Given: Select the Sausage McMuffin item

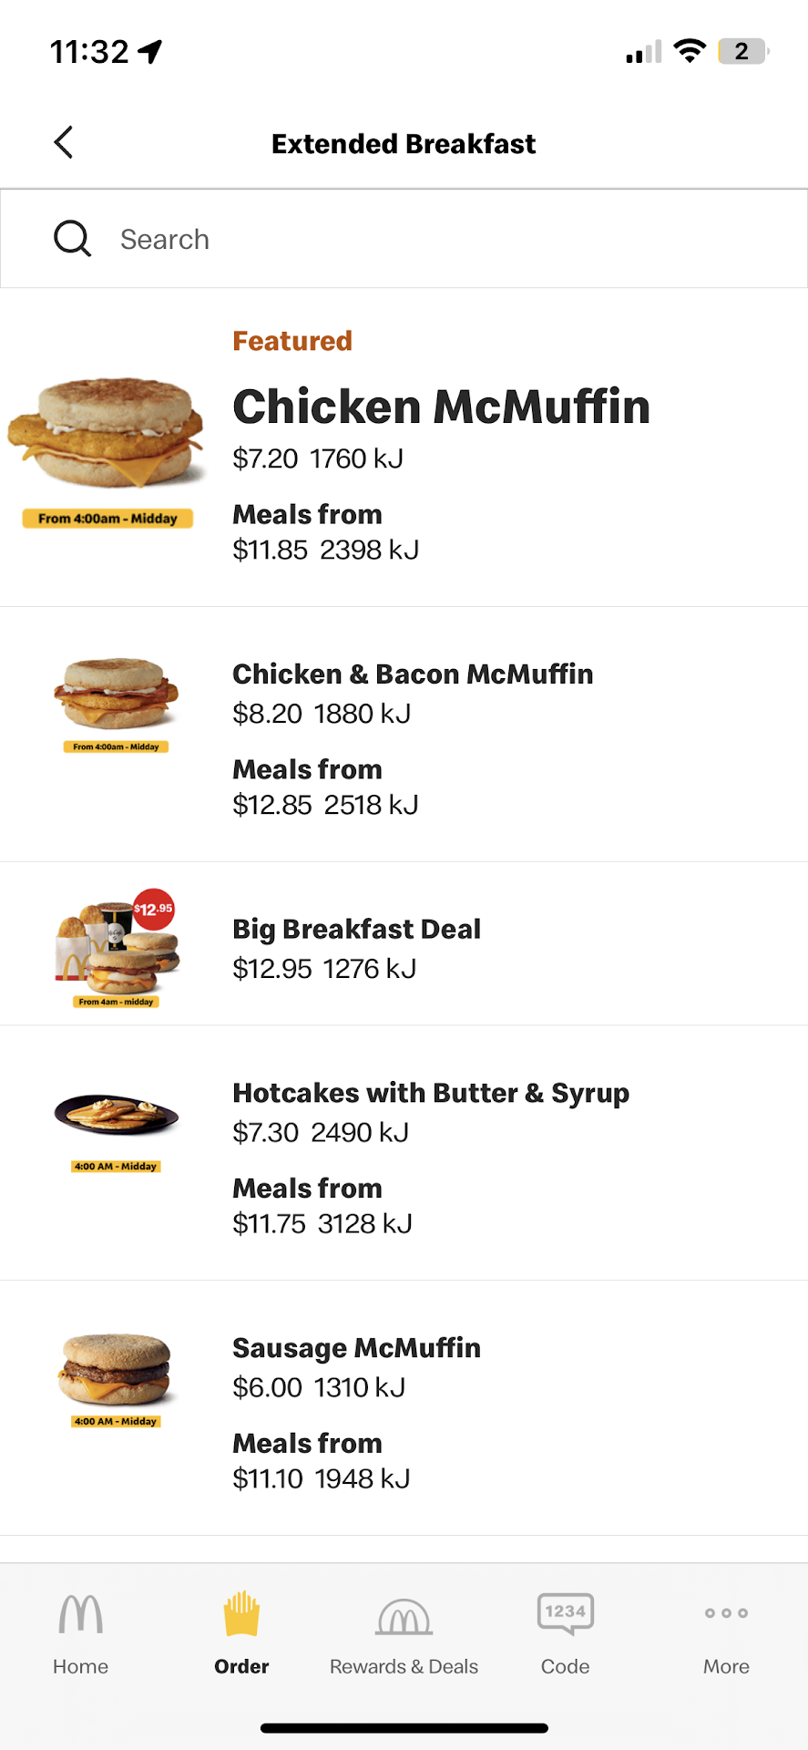Looking at the screenshot, I should click(356, 1348).
